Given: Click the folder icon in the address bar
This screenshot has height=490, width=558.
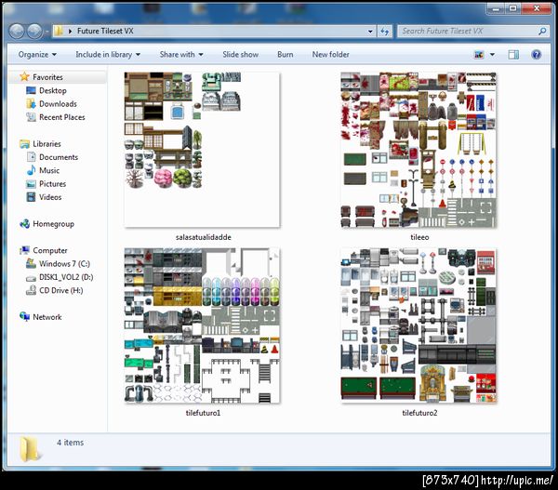Looking at the screenshot, I should (59, 31).
